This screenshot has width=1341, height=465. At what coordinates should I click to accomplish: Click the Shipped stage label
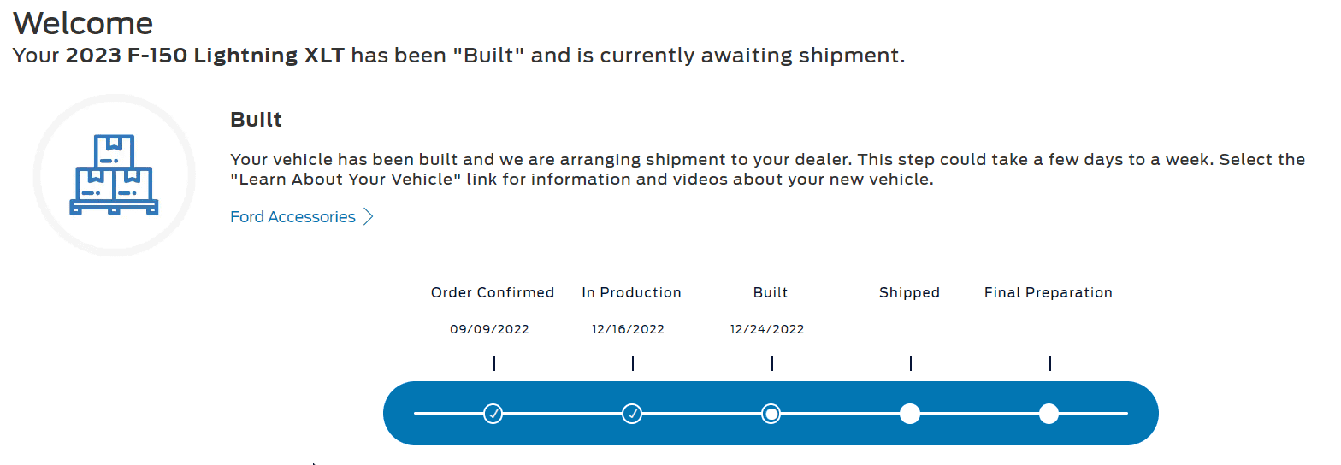909,292
